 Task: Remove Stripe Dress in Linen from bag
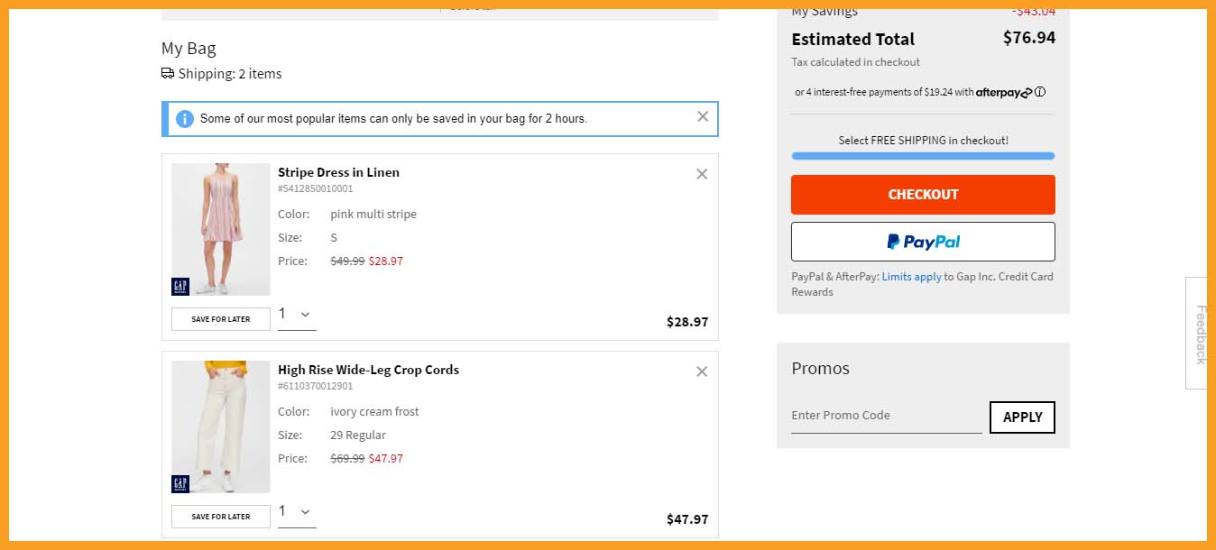(702, 174)
